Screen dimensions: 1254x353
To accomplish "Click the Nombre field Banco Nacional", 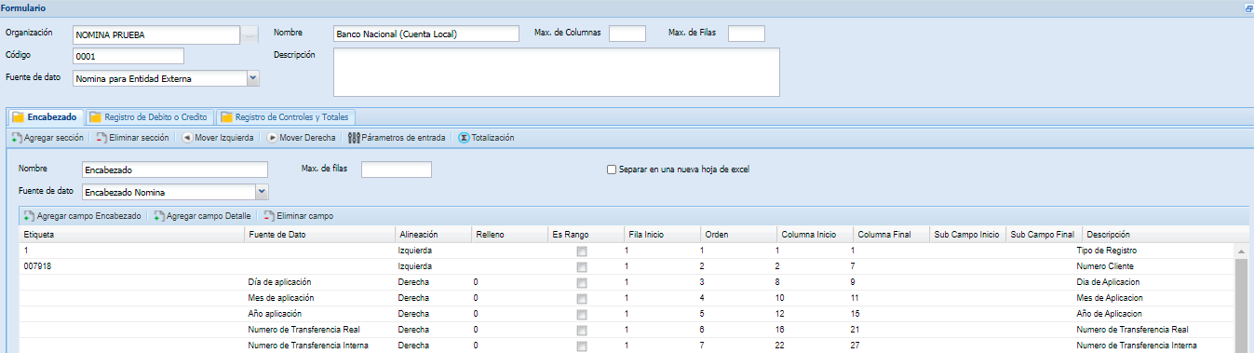I will coord(425,34).
